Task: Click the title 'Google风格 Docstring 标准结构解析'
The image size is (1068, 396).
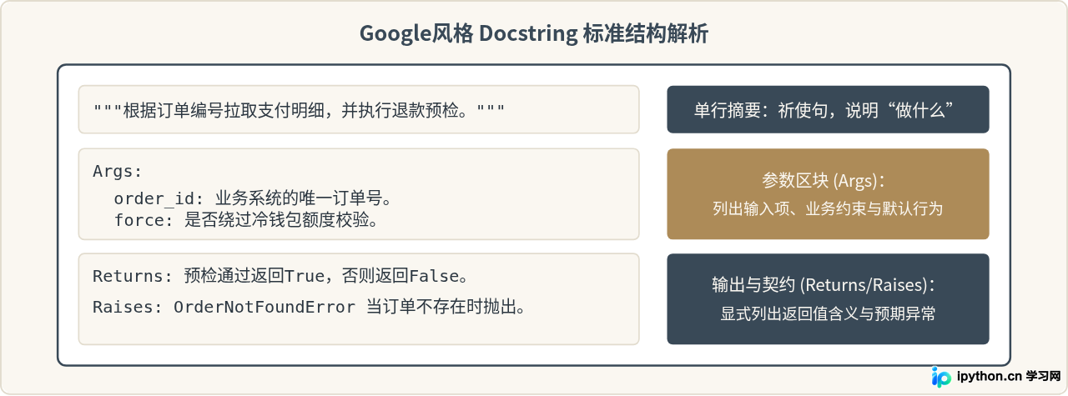Action: click(534, 34)
